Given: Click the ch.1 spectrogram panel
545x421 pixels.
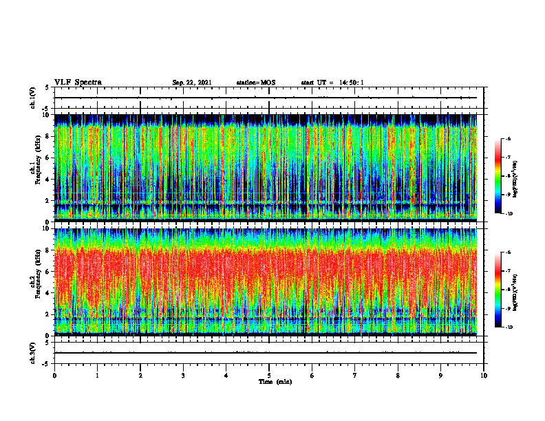Looking at the screenshot, I should tap(266, 168).
